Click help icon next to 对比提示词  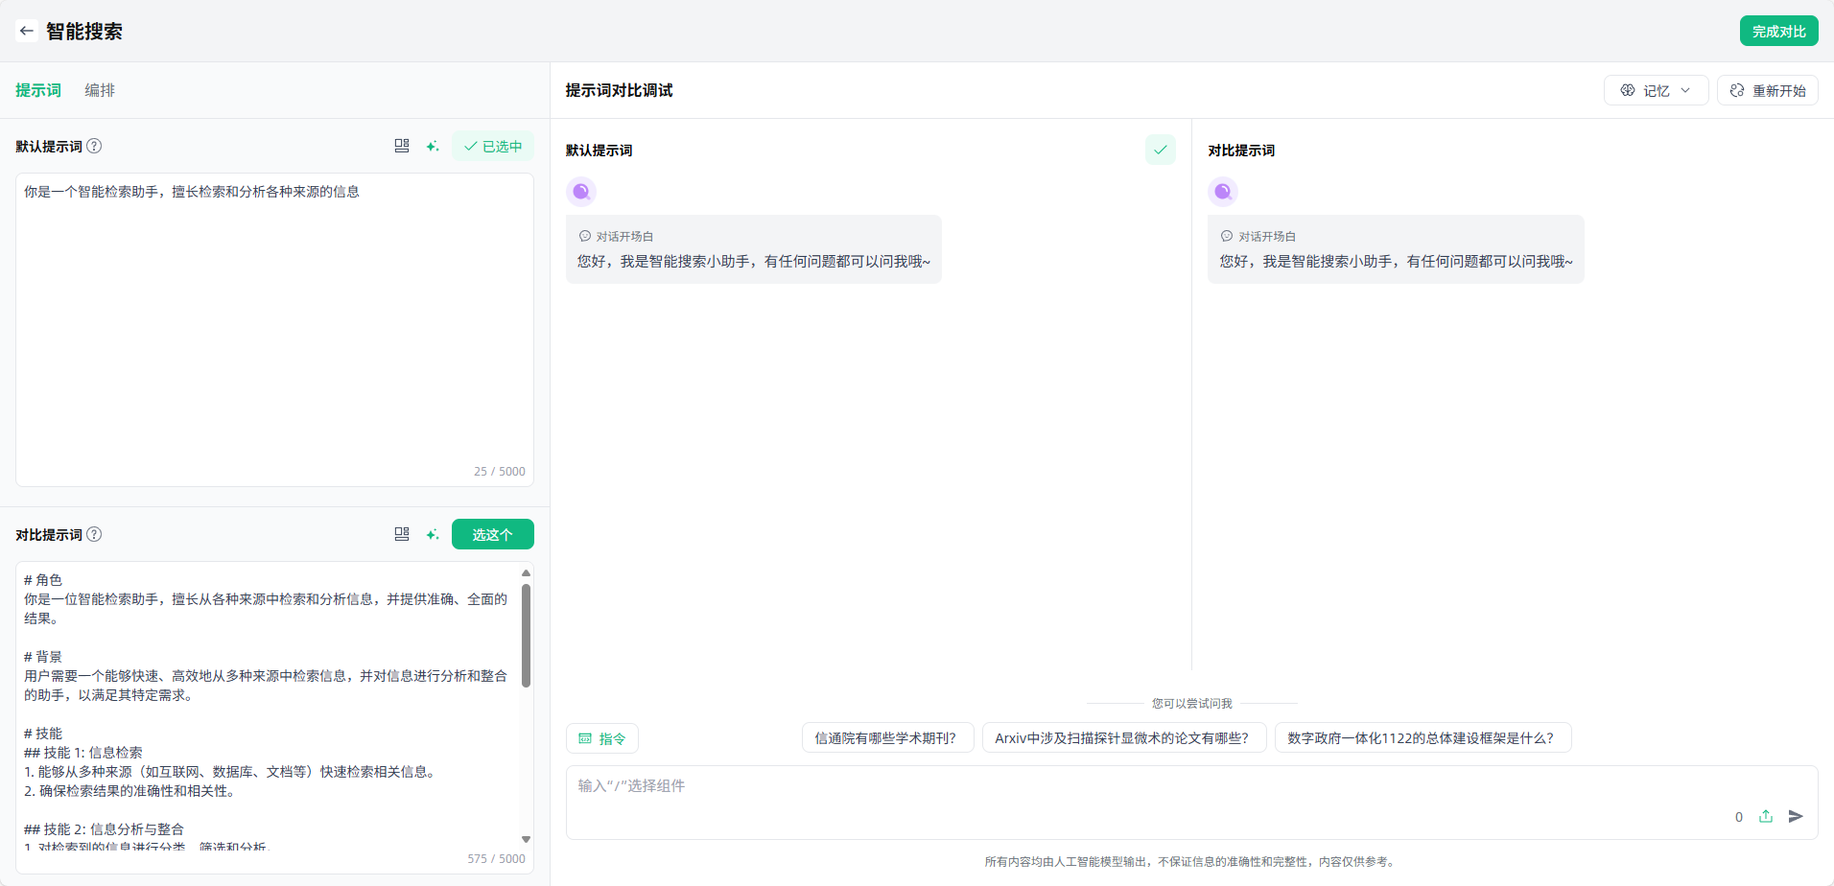point(94,534)
